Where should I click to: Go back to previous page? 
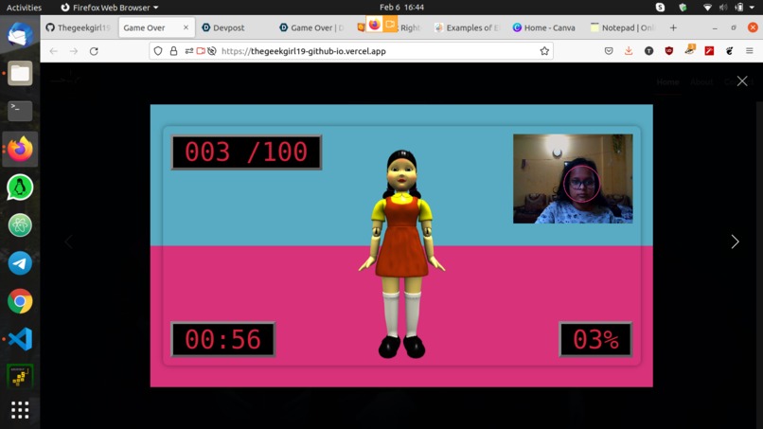tap(54, 51)
